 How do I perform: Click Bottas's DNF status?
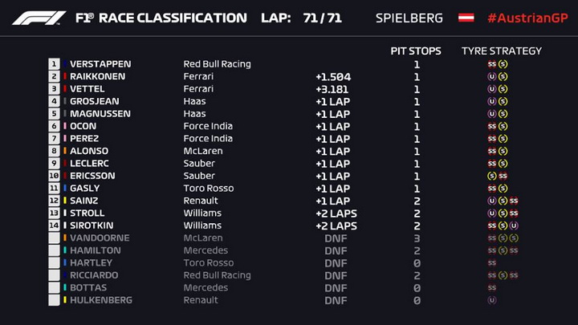click(x=336, y=288)
